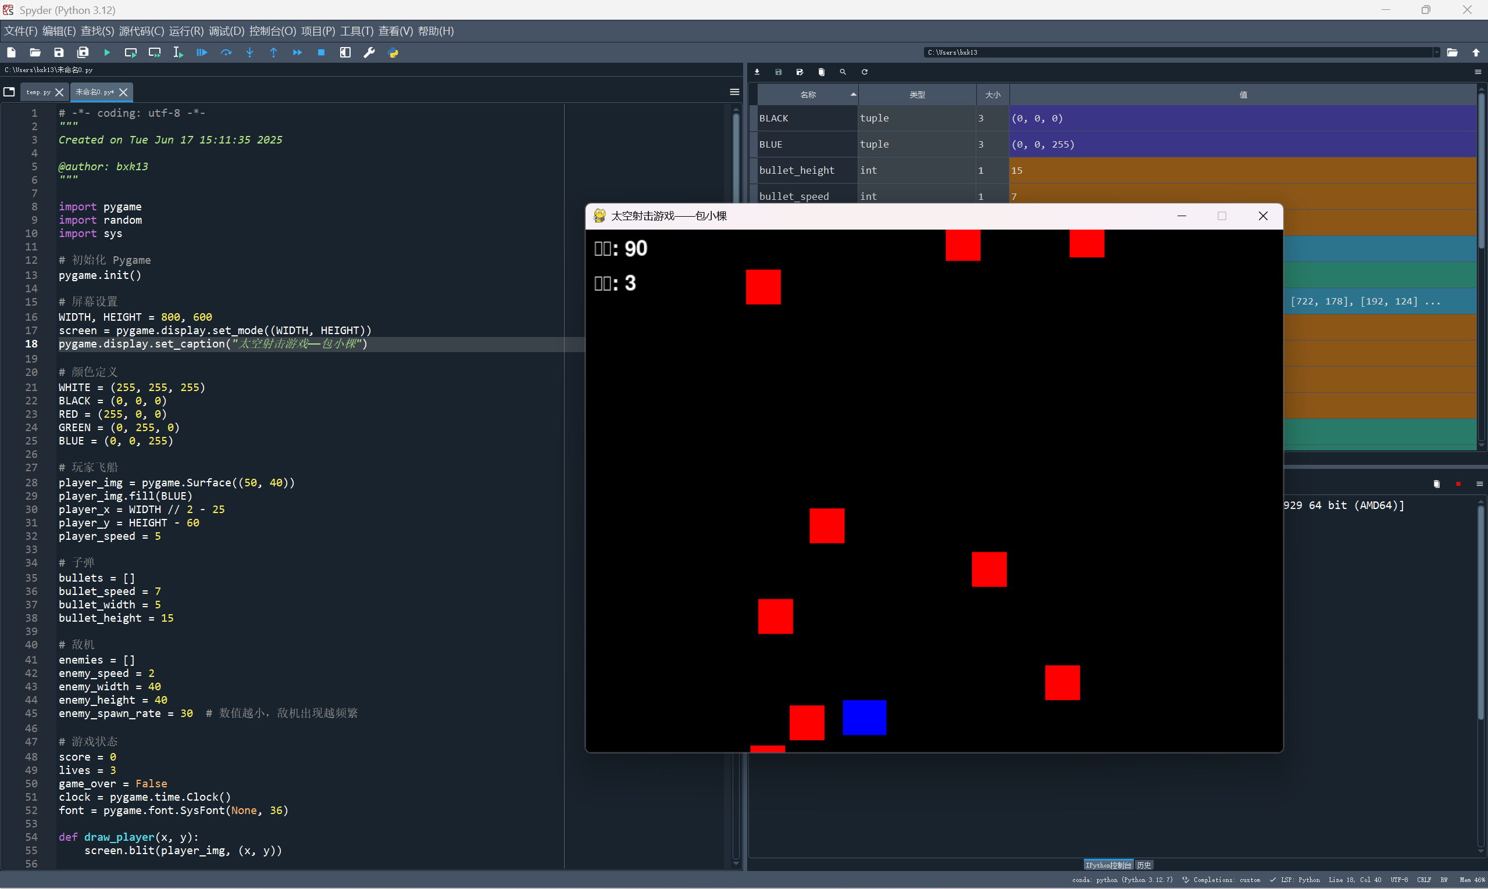
Task: Switch to the temp.py editor tab
Action: point(38,92)
